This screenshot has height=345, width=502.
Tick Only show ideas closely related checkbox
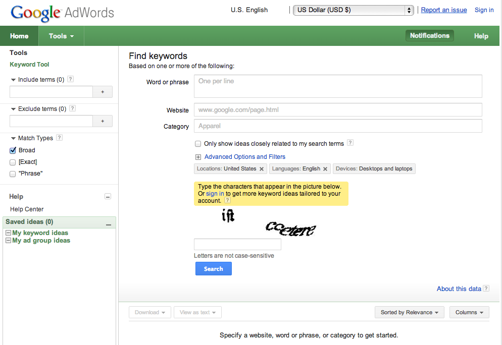[x=198, y=144]
